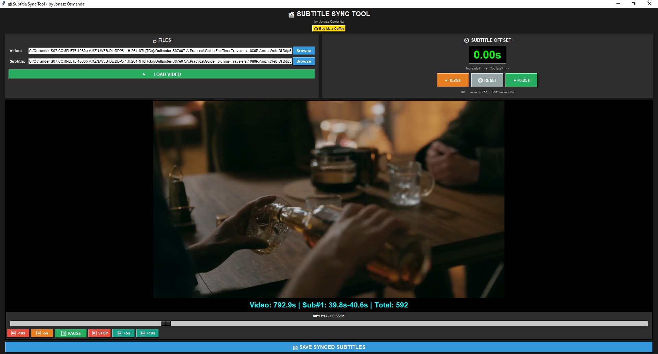Click the Video file path field
Image resolution: width=658 pixels, height=354 pixels.
[160, 51]
